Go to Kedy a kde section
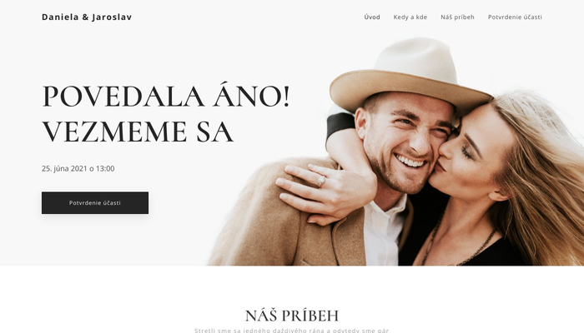 410,17
